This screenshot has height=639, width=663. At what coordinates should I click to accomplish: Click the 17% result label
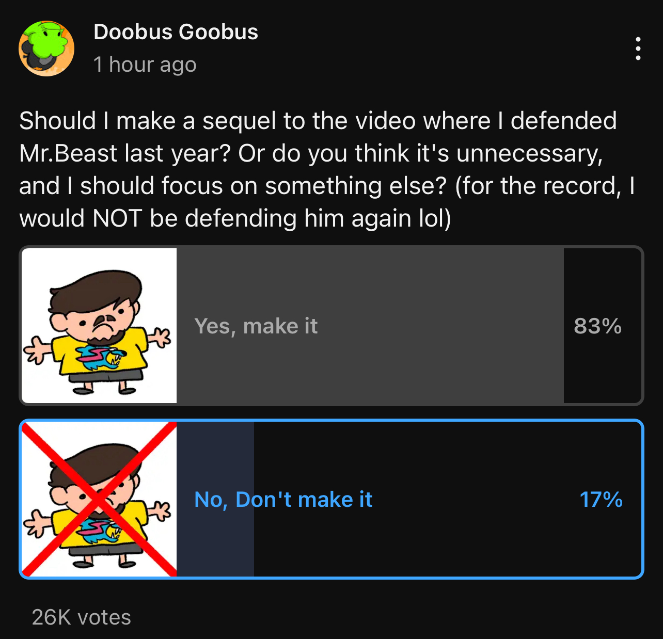(x=601, y=500)
